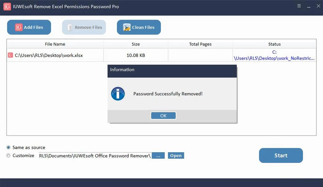
Task: Close the application window
Action: tap(318, 6)
